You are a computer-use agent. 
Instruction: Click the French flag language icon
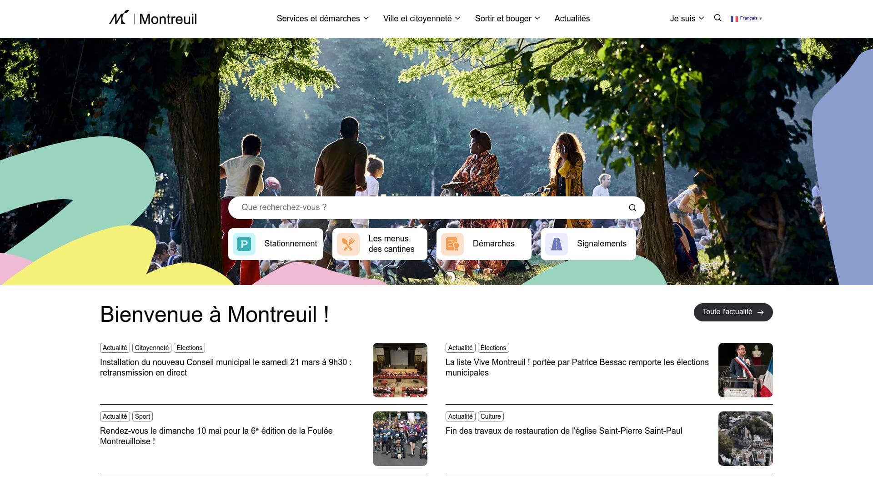[734, 18]
